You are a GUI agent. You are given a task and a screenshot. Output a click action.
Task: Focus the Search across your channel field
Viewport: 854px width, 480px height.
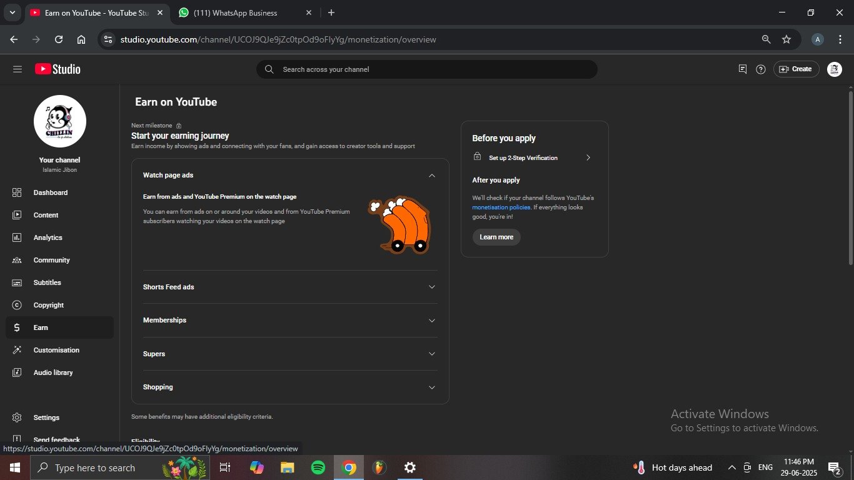427,69
